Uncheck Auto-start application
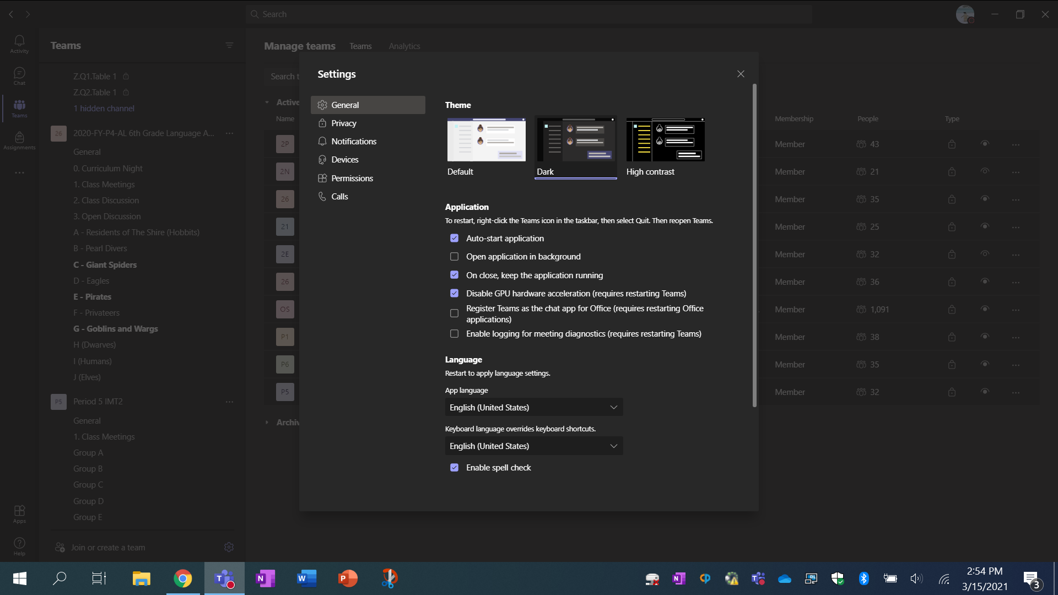 tap(454, 239)
